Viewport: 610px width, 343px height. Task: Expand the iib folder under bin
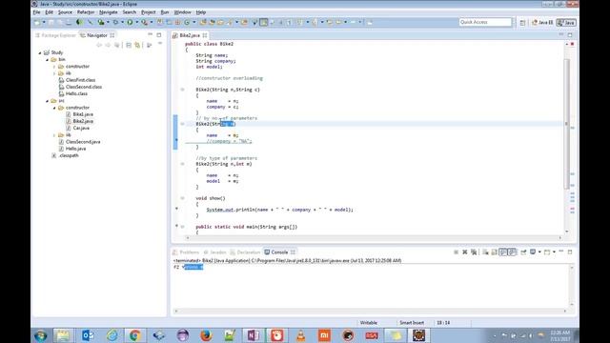pyautogui.click(x=54, y=73)
